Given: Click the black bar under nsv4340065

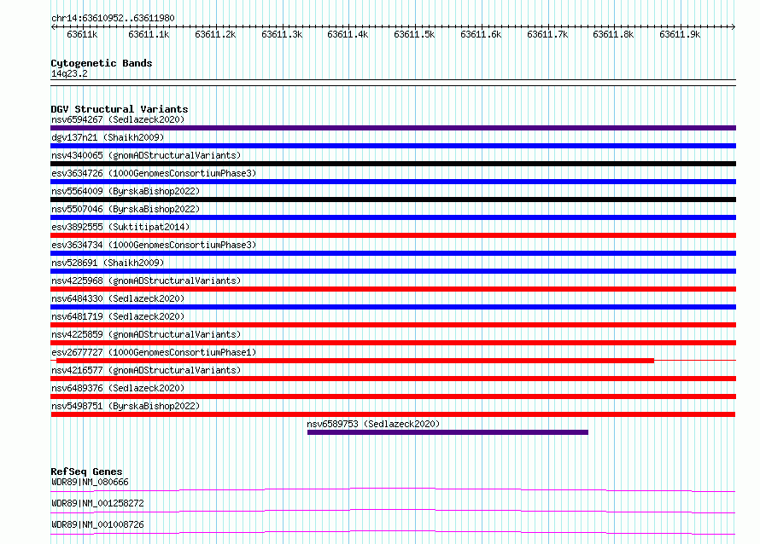Looking at the screenshot, I should coord(393,164).
